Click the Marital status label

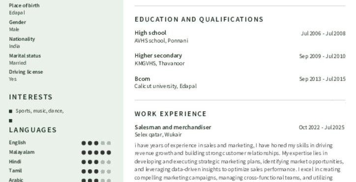click(25, 56)
